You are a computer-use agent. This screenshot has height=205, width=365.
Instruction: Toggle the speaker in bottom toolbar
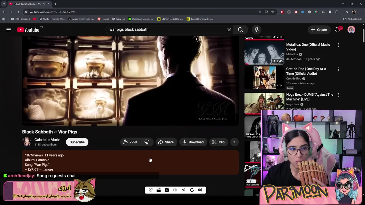[x=175, y=190]
